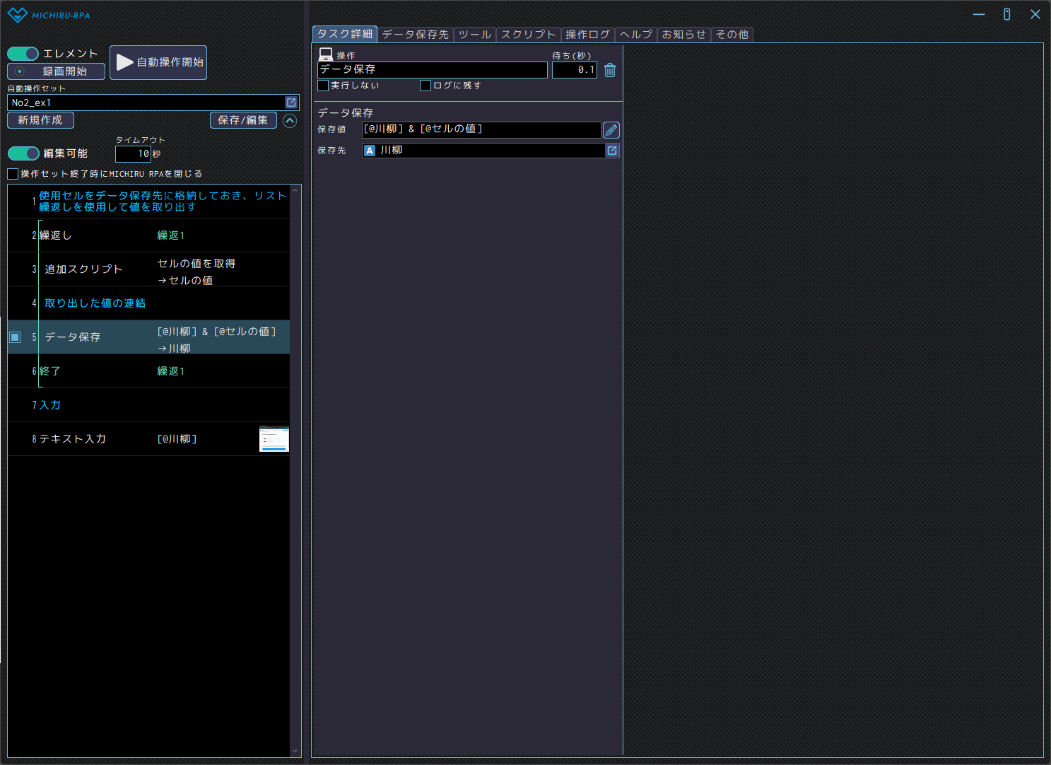Viewport: 1051px width, 765px height.
Task: Check the 実行しない checkbox
Action: click(323, 86)
